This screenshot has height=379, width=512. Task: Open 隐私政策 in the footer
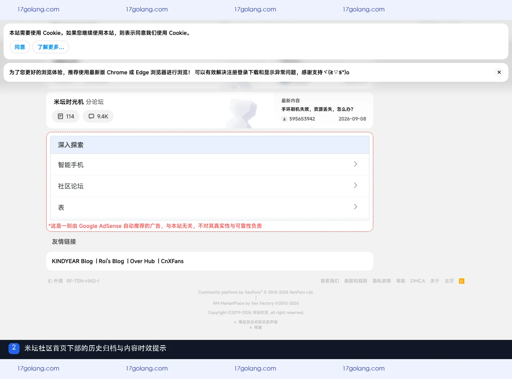382,281
